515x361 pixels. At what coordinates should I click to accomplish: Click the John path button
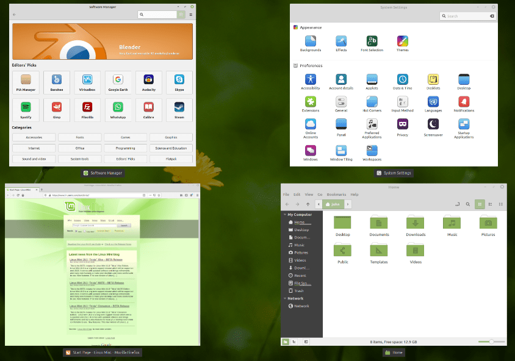333,204
